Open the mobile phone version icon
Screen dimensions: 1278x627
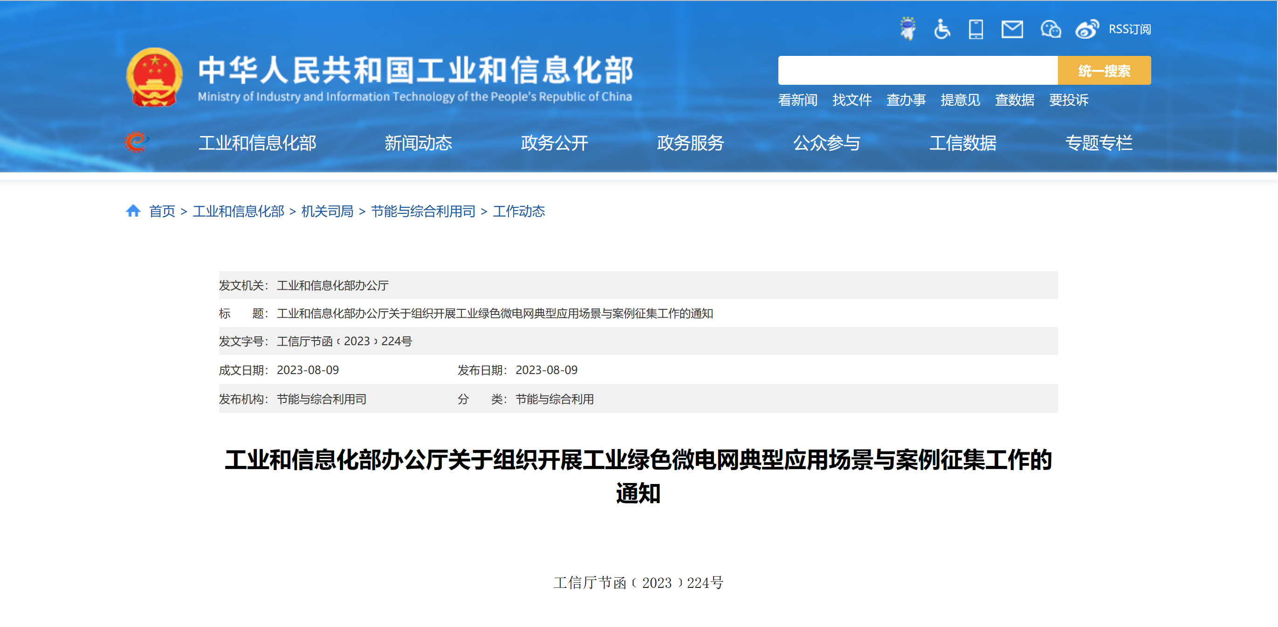[976, 29]
